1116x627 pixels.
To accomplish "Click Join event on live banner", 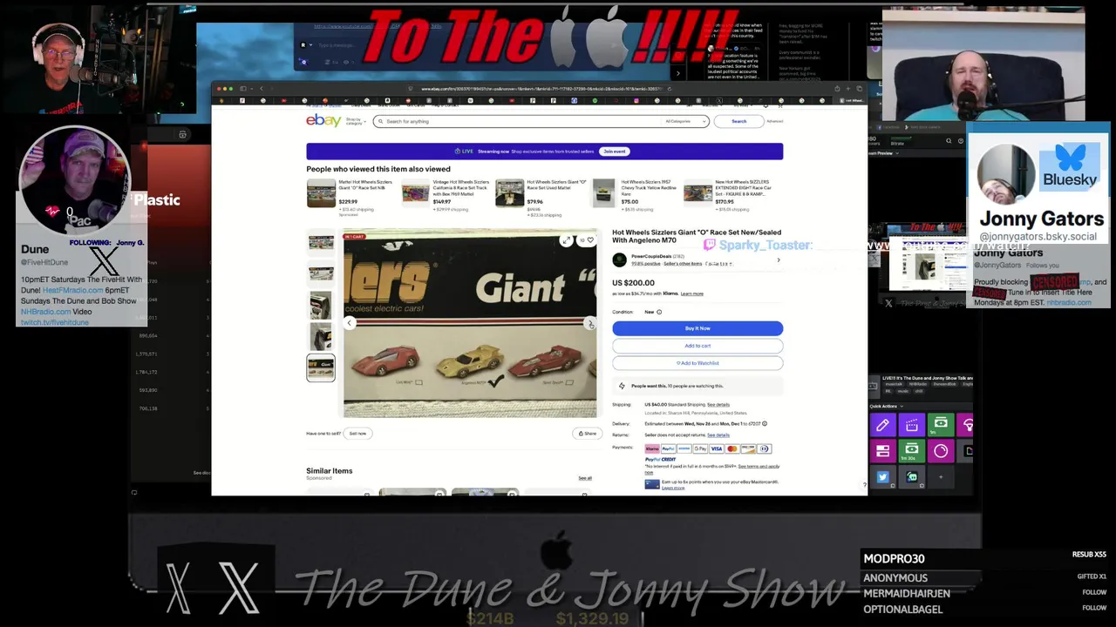I will click(615, 152).
